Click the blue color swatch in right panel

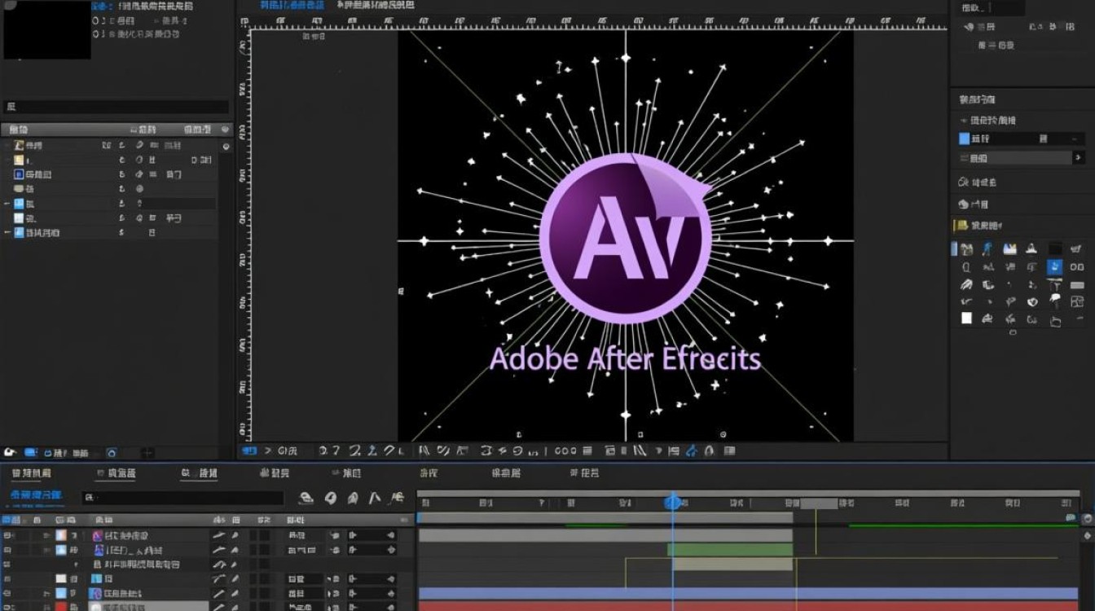pyautogui.click(x=965, y=139)
